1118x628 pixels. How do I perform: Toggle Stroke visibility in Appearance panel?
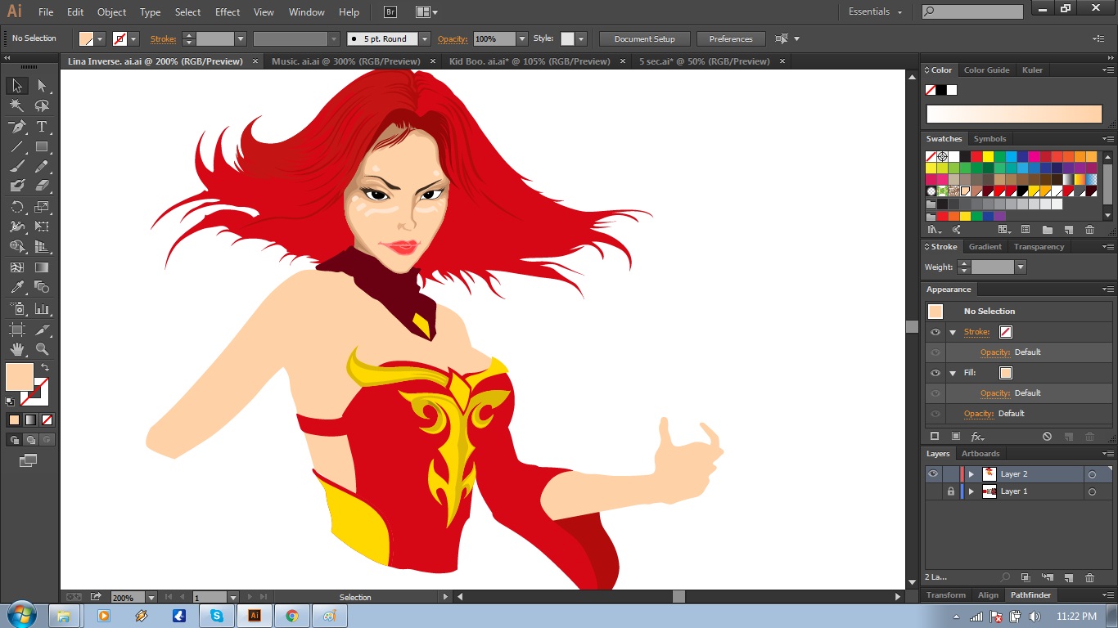pyautogui.click(x=935, y=332)
